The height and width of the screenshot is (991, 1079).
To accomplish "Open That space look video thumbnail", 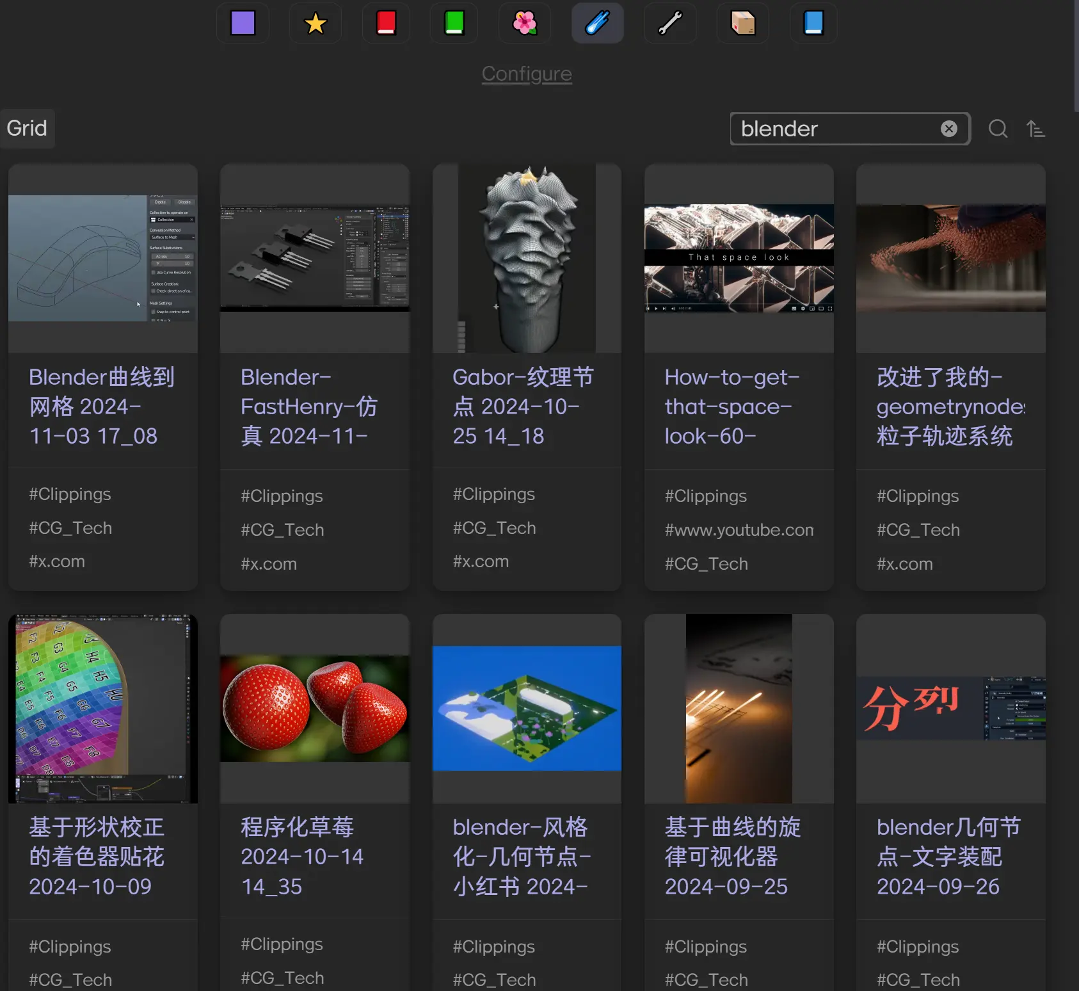I will click(x=739, y=258).
